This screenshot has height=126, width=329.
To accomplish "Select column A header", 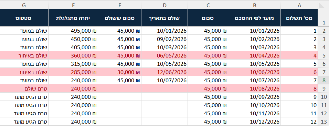I will [299, 6].
